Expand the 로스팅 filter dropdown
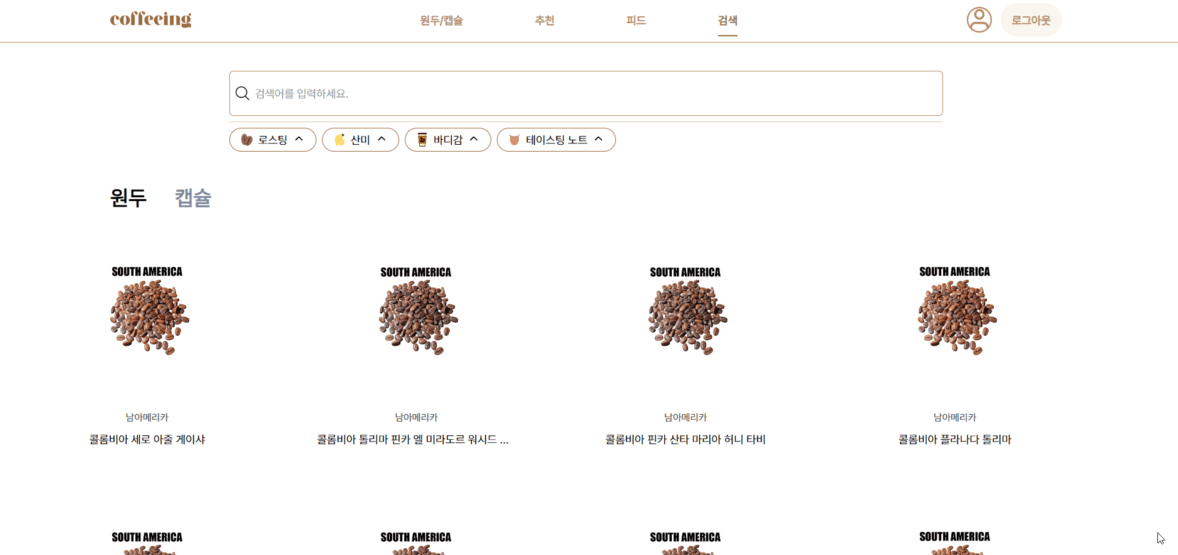The width and height of the screenshot is (1178, 555). tap(273, 140)
